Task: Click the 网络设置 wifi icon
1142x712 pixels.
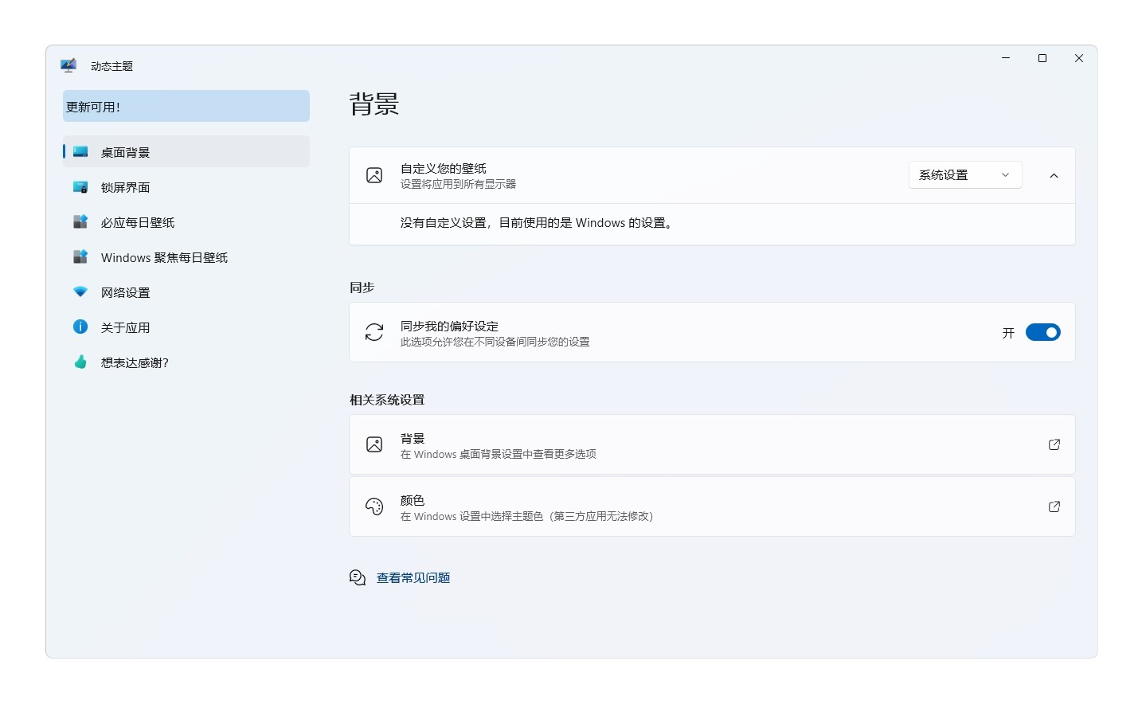Action: [80, 292]
